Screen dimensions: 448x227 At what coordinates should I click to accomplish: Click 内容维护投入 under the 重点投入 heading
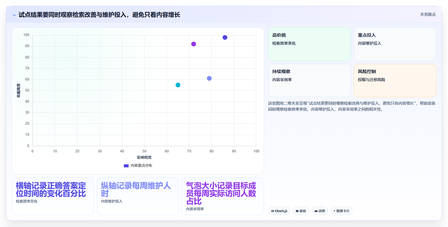(x=369, y=43)
